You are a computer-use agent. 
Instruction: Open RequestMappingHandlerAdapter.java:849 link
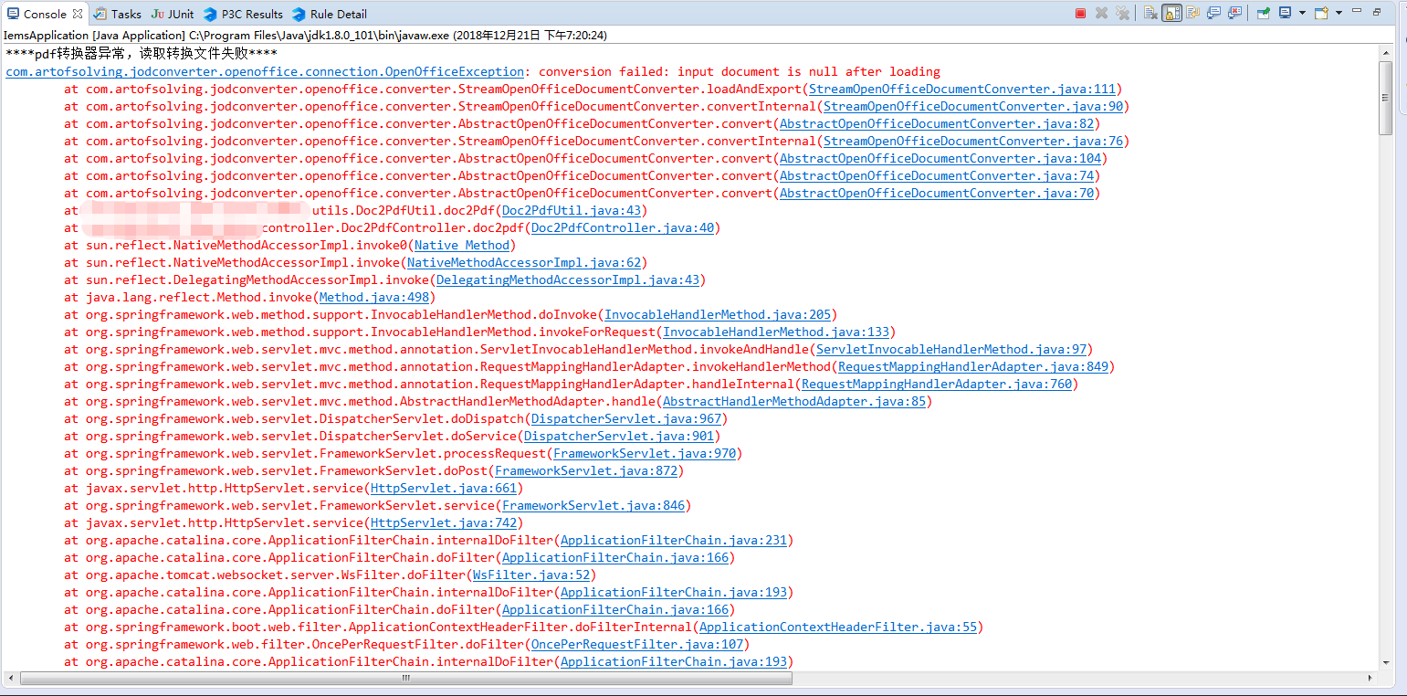tap(973, 366)
